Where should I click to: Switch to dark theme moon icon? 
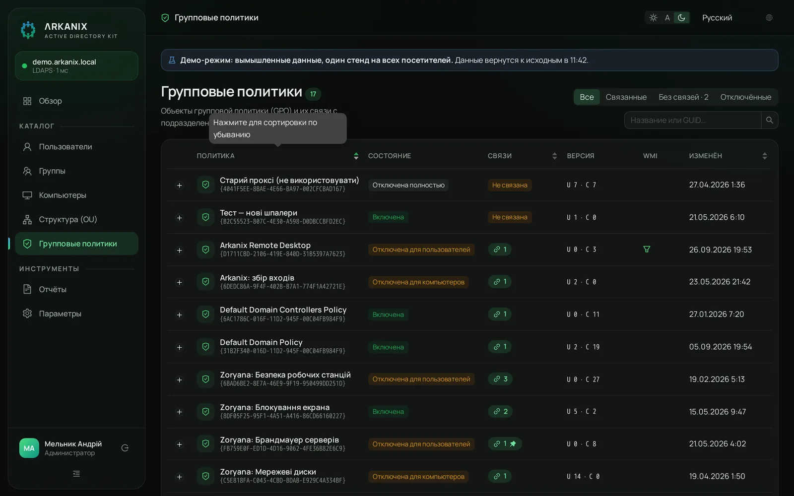(x=682, y=18)
